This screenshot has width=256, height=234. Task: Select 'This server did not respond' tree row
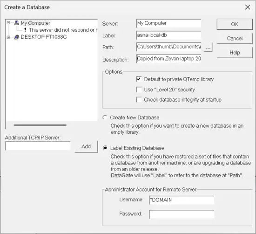(63, 30)
